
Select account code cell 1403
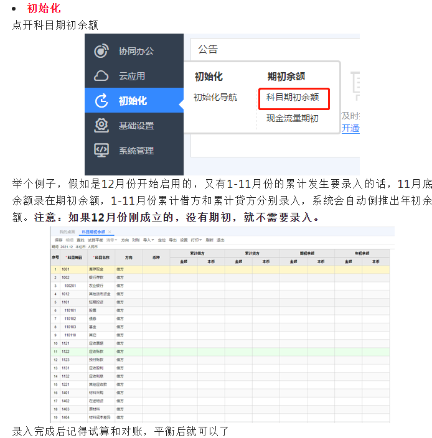tap(74, 409)
